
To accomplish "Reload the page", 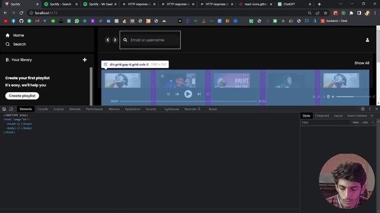I will coord(21,13).
